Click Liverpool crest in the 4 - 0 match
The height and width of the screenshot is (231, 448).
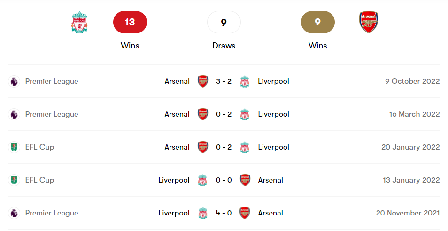(x=203, y=213)
